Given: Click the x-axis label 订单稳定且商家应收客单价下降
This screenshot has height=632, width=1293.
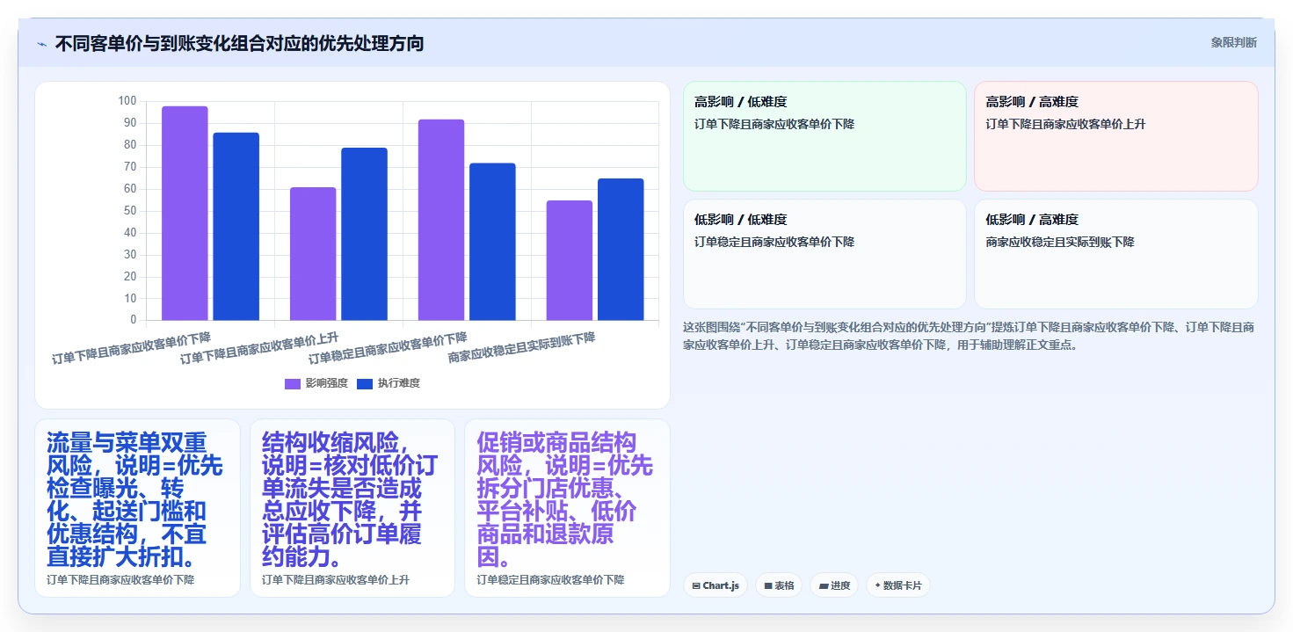Looking at the screenshot, I should 388,348.
